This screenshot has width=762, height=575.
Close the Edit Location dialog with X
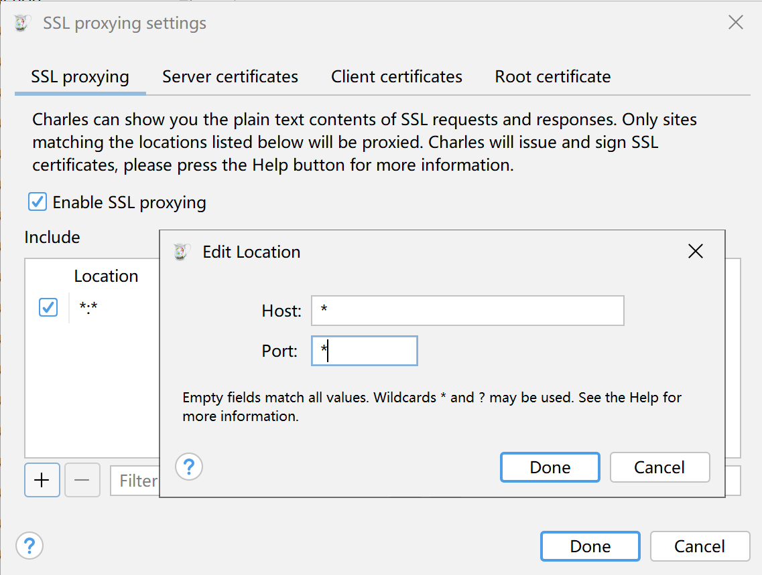click(696, 251)
